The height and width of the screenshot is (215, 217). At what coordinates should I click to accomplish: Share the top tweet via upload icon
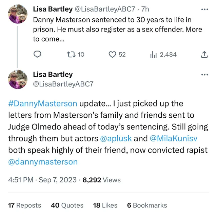pyautogui.click(x=204, y=55)
